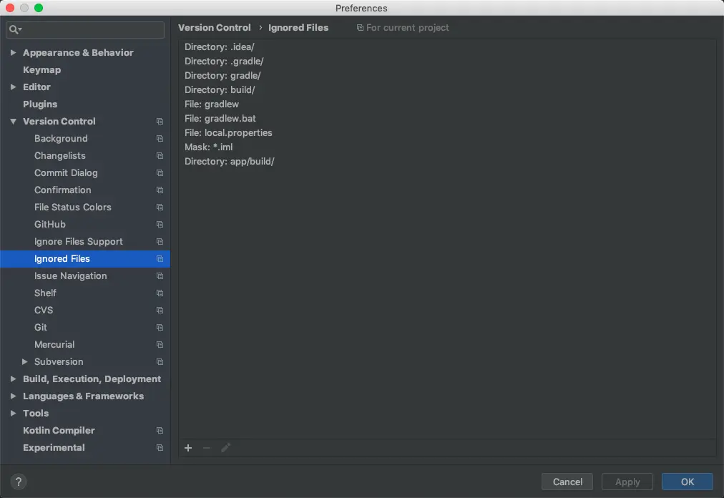Confirm with the OK button
The width and height of the screenshot is (724, 498).
[x=687, y=482]
